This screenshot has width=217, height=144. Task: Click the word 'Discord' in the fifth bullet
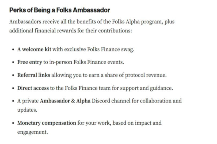tap(101, 101)
